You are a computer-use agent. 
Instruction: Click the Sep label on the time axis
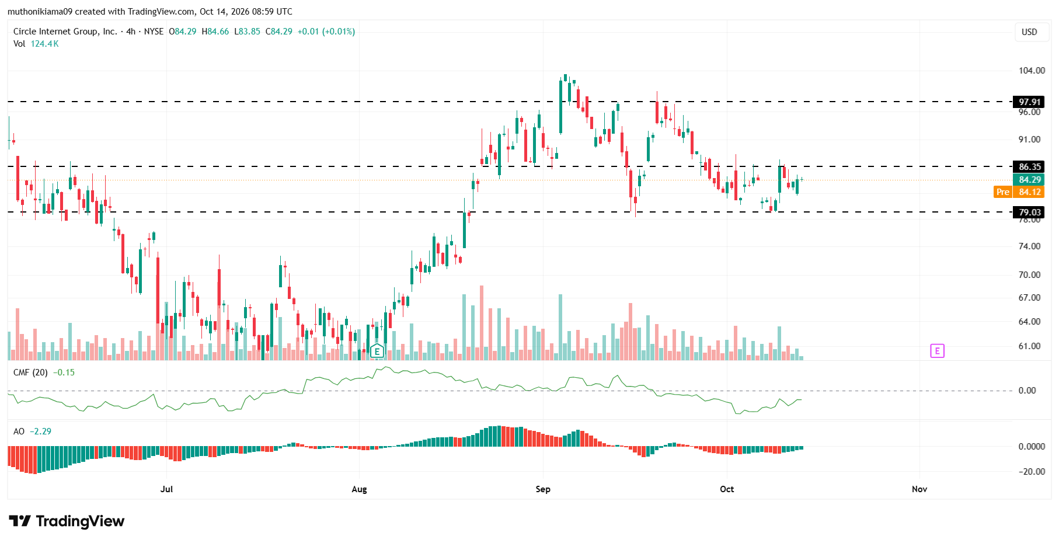(x=543, y=489)
